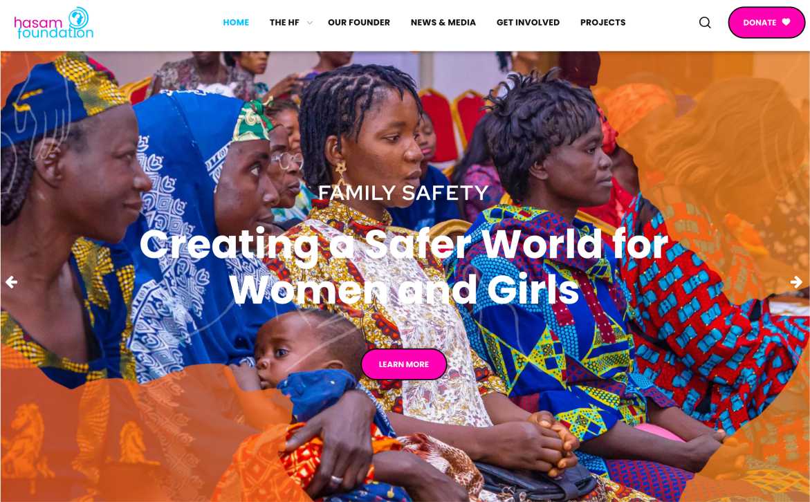The image size is (810, 502).
Task: Click the globe emblem in Hasam logo
Action: 79,18
